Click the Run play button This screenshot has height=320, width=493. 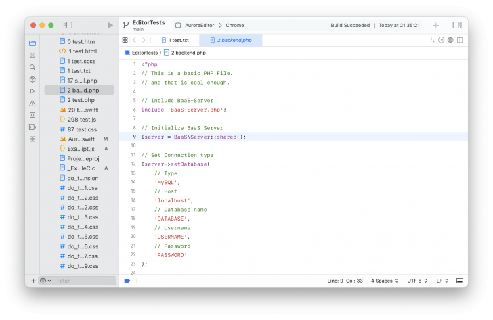click(110, 25)
